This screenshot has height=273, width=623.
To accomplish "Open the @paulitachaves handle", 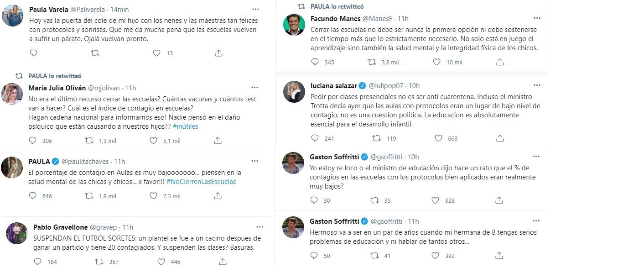I will (x=87, y=162).
